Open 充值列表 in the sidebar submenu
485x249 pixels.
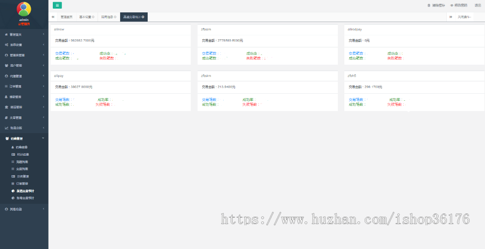[22, 162]
